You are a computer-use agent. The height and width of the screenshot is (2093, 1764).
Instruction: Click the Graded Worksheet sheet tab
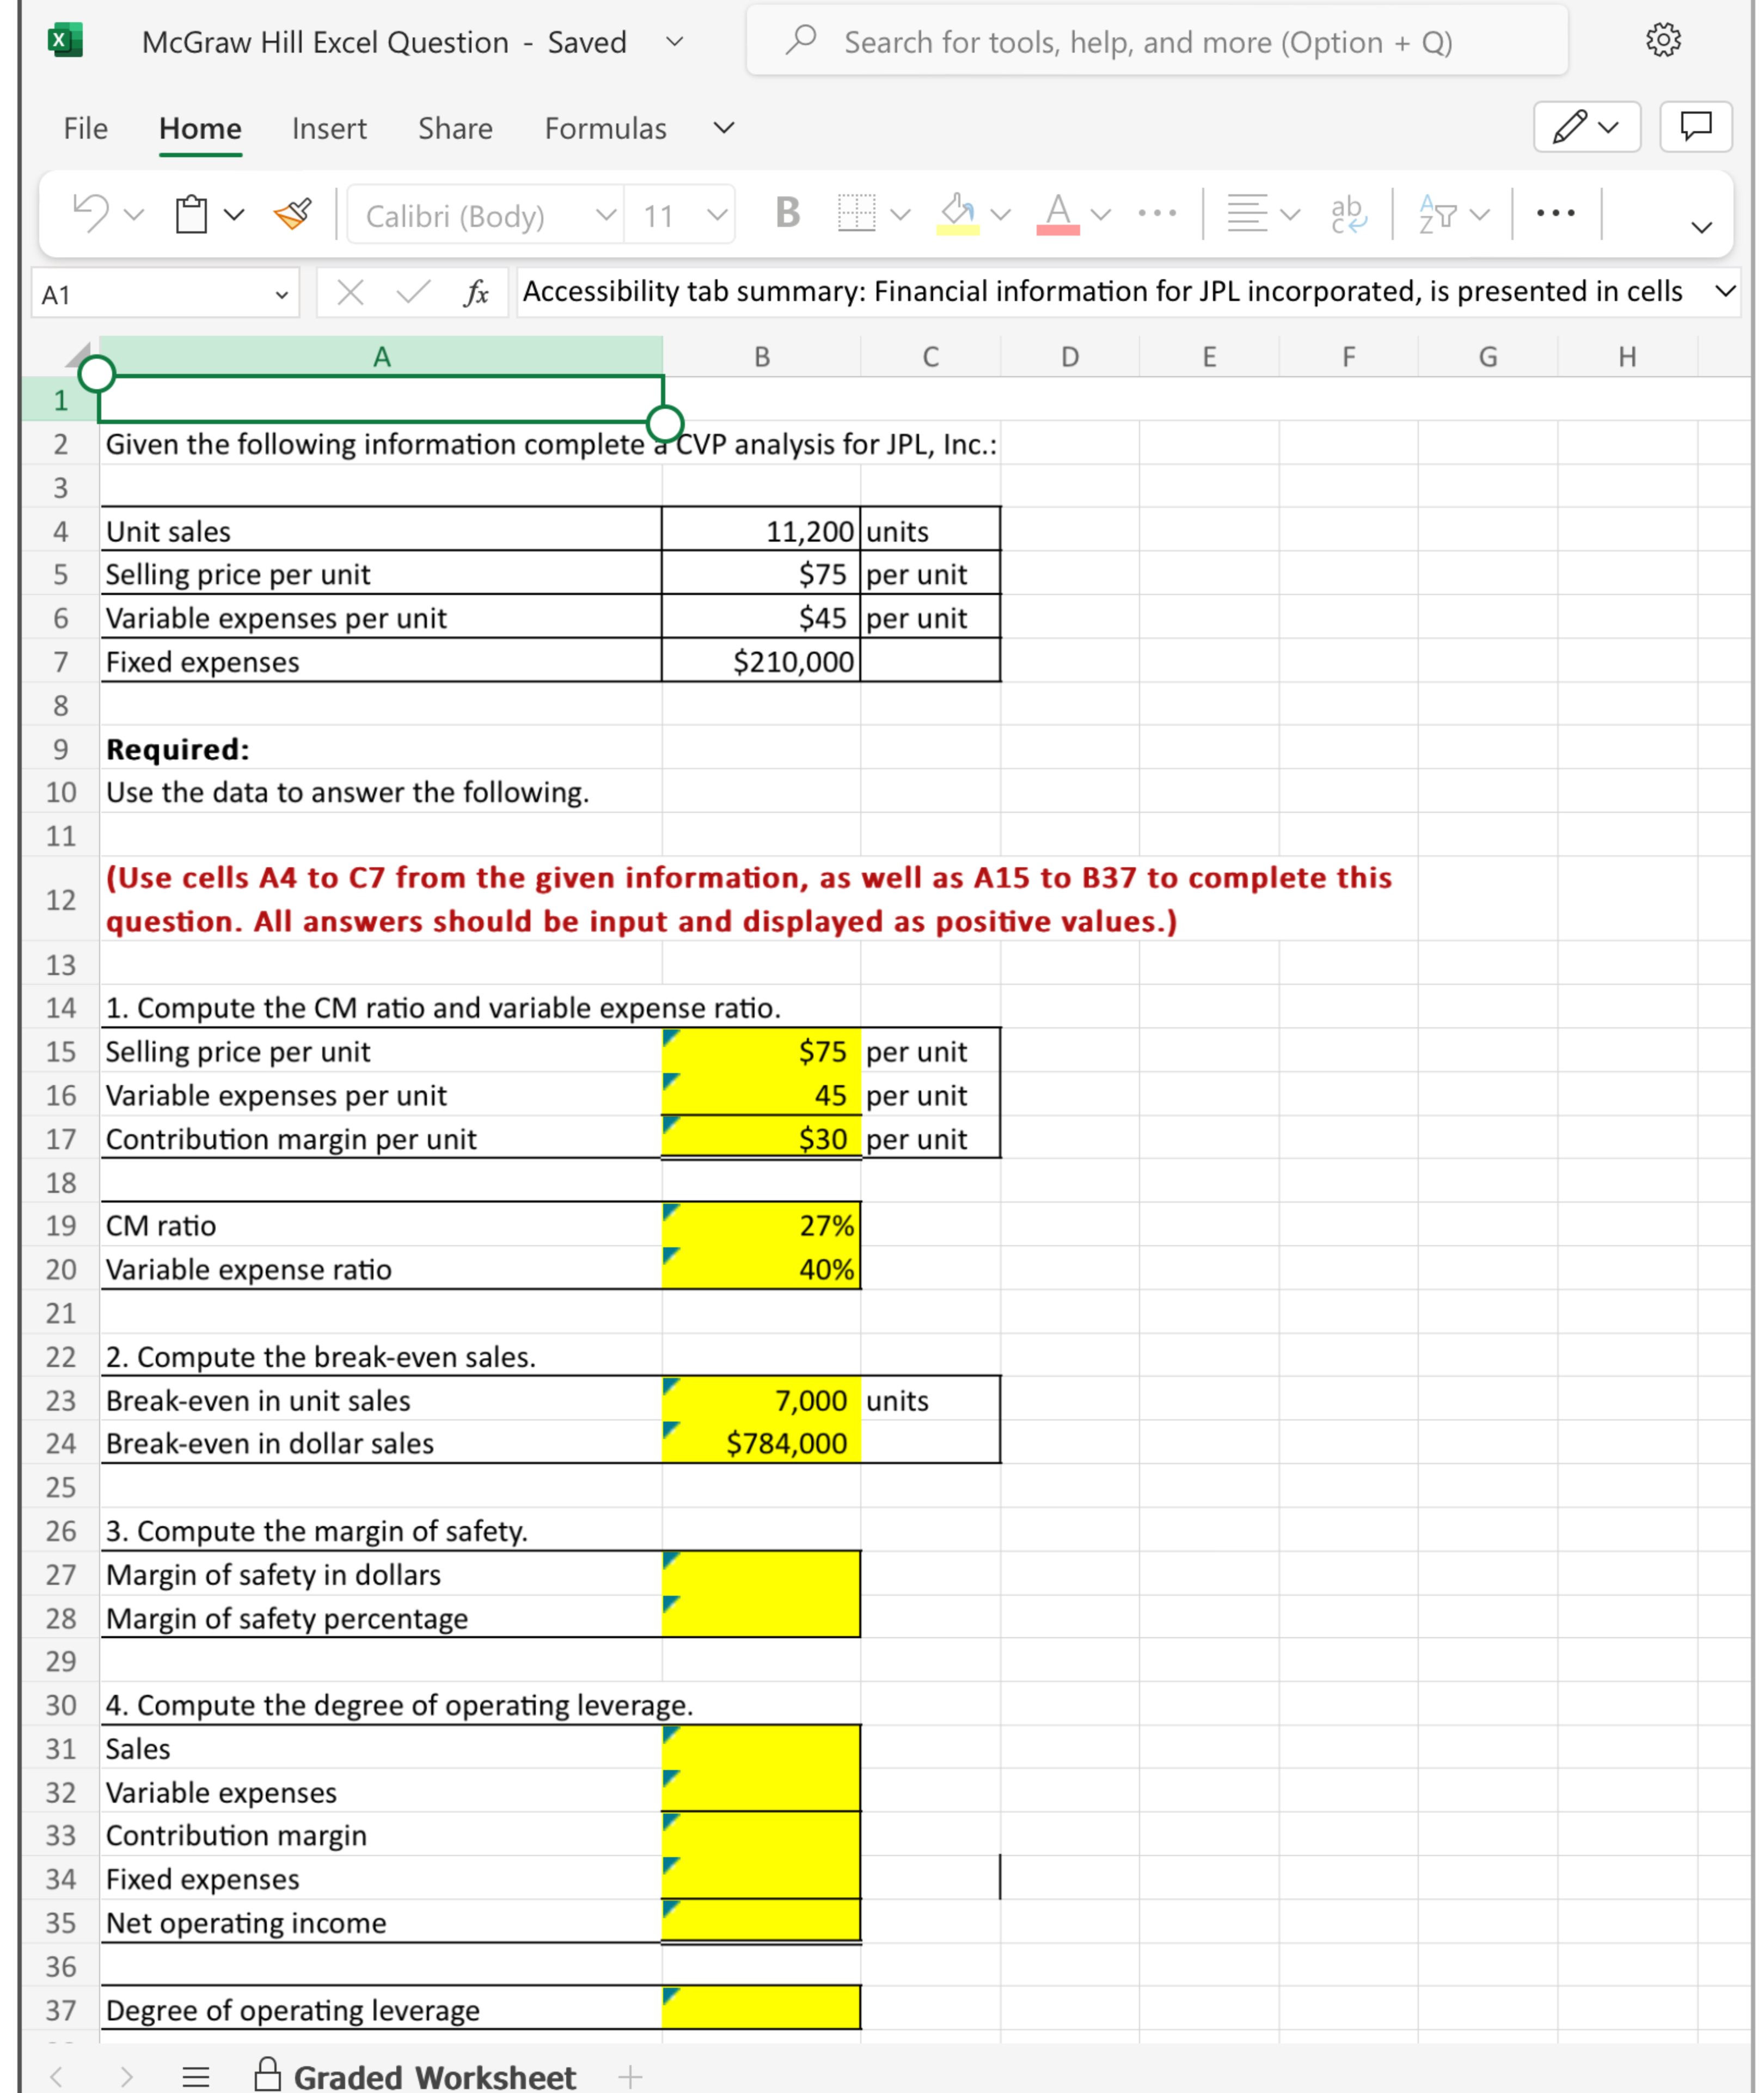[x=415, y=2076]
